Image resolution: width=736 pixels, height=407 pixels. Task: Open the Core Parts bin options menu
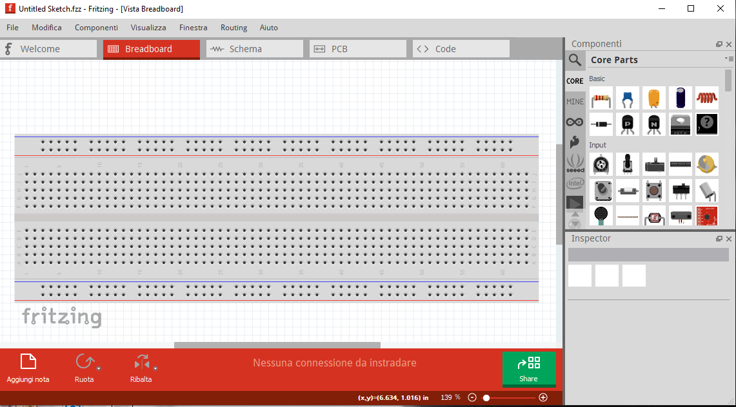(x=730, y=59)
